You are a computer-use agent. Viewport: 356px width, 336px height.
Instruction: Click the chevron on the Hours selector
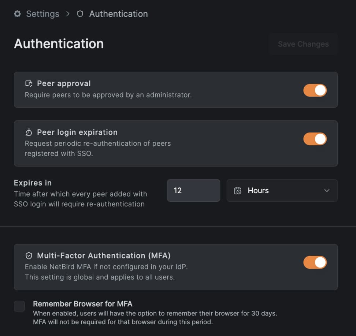(327, 190)
